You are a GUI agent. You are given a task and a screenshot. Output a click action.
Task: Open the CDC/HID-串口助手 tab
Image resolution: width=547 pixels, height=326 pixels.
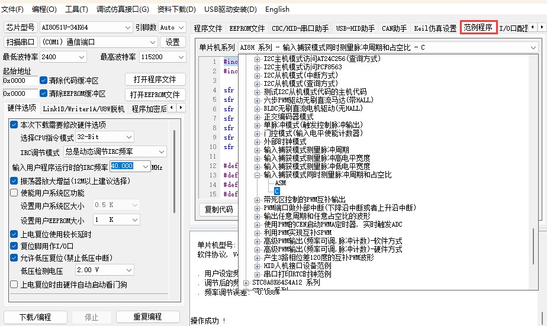[x=300, y=28]
